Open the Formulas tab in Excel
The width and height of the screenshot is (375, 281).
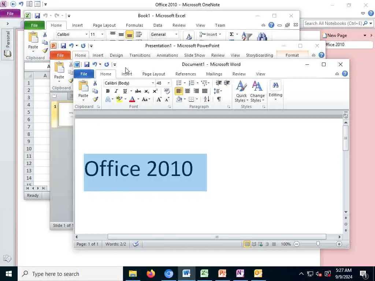(134, 25)
